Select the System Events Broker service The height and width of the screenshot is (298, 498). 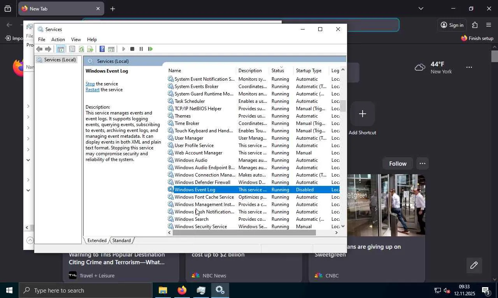pos(253,87)
